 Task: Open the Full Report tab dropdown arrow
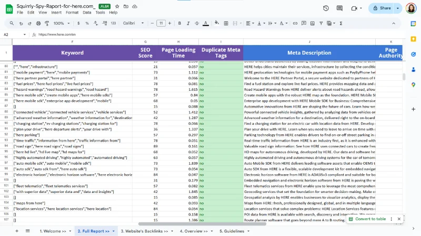tap(114, 231)
